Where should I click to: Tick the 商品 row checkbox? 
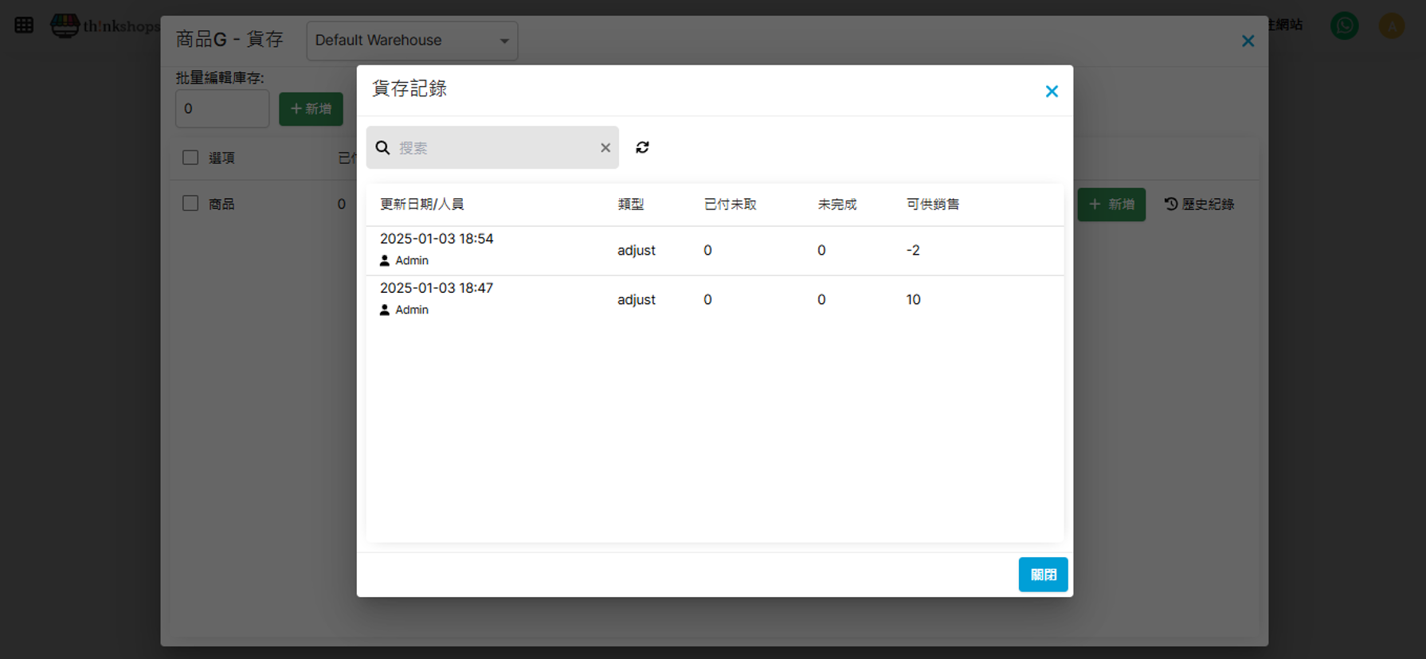[x=190, y=204]
